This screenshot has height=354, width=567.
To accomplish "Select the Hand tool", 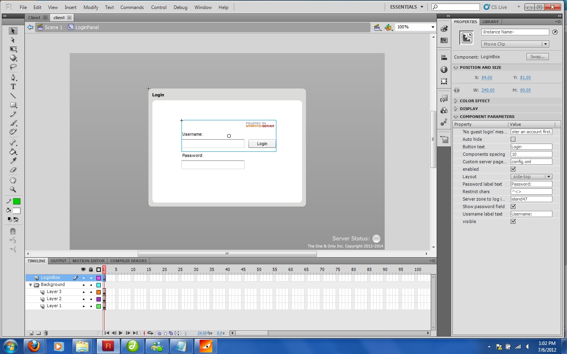I will (x=13, y=180).
